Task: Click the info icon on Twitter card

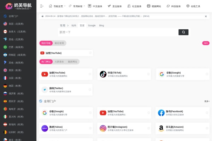Action: click(90, 90)
